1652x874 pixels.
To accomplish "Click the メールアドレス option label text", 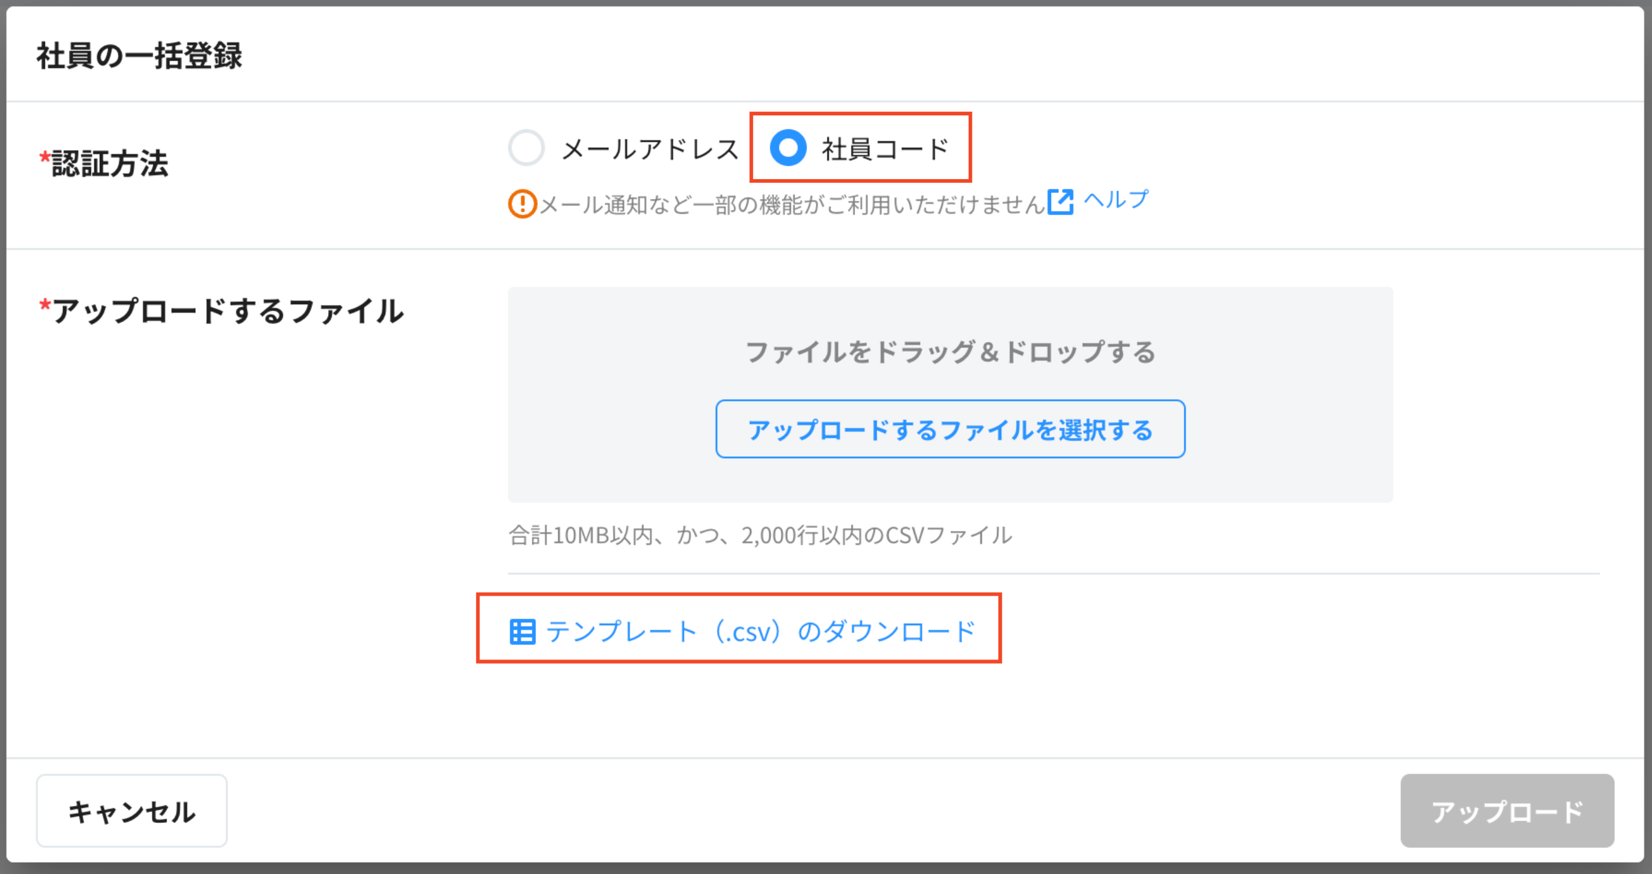I will 650,150.
